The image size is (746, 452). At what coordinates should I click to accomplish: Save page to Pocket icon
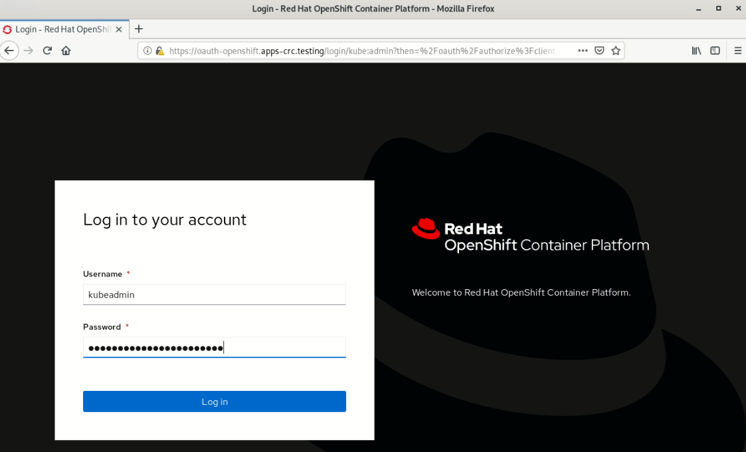(x=599, y=51)
